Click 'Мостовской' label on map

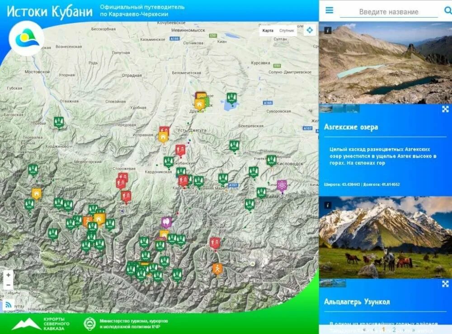(37, 72)
